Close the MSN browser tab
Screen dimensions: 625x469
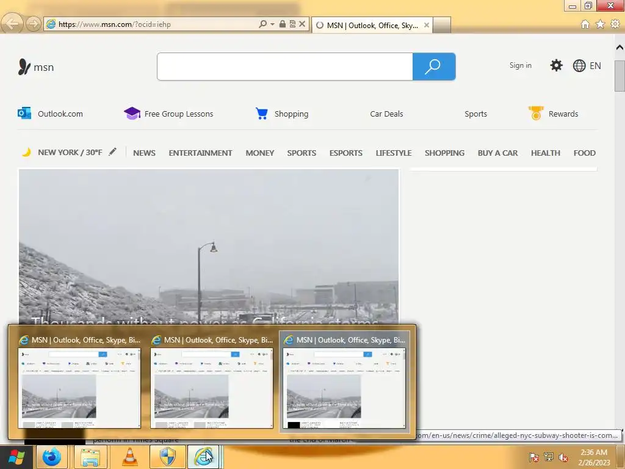(x=427, y=25)
